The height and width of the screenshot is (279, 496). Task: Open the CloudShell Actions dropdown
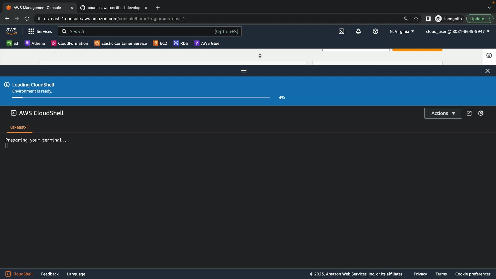tap(443, 113)
